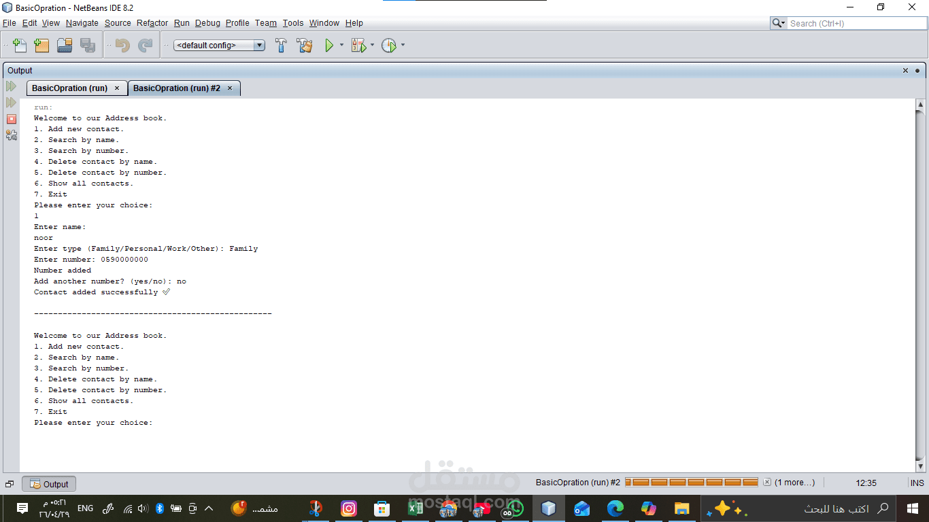Open the Tools menu

[x=293, y=23]
